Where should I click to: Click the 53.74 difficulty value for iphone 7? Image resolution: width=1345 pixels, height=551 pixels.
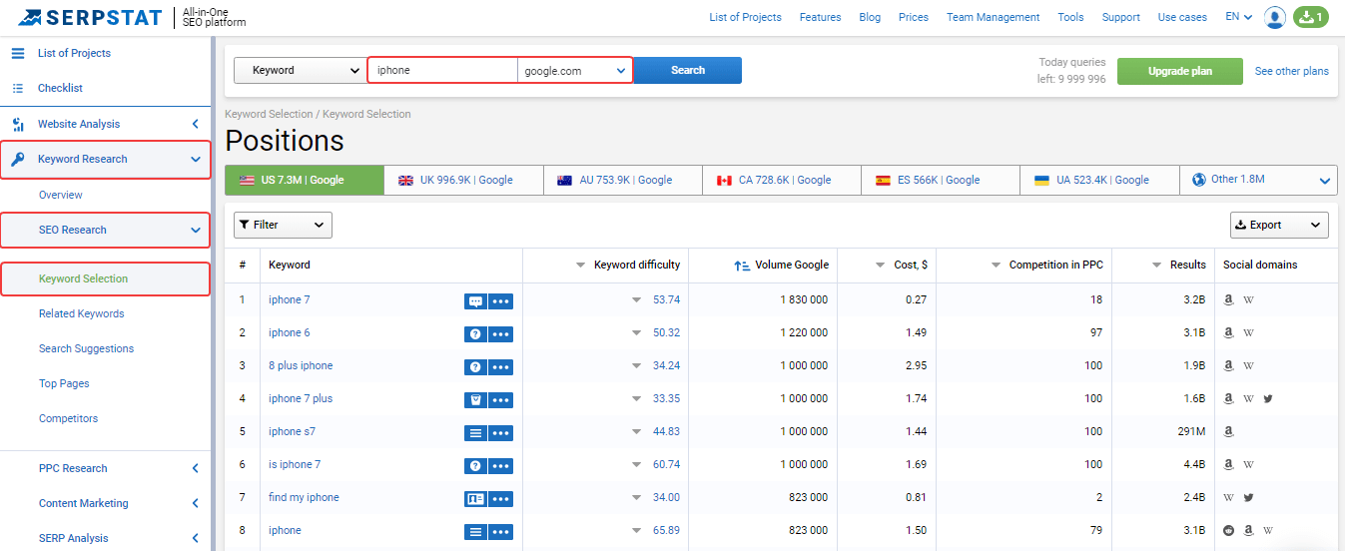tap(666, 299)
